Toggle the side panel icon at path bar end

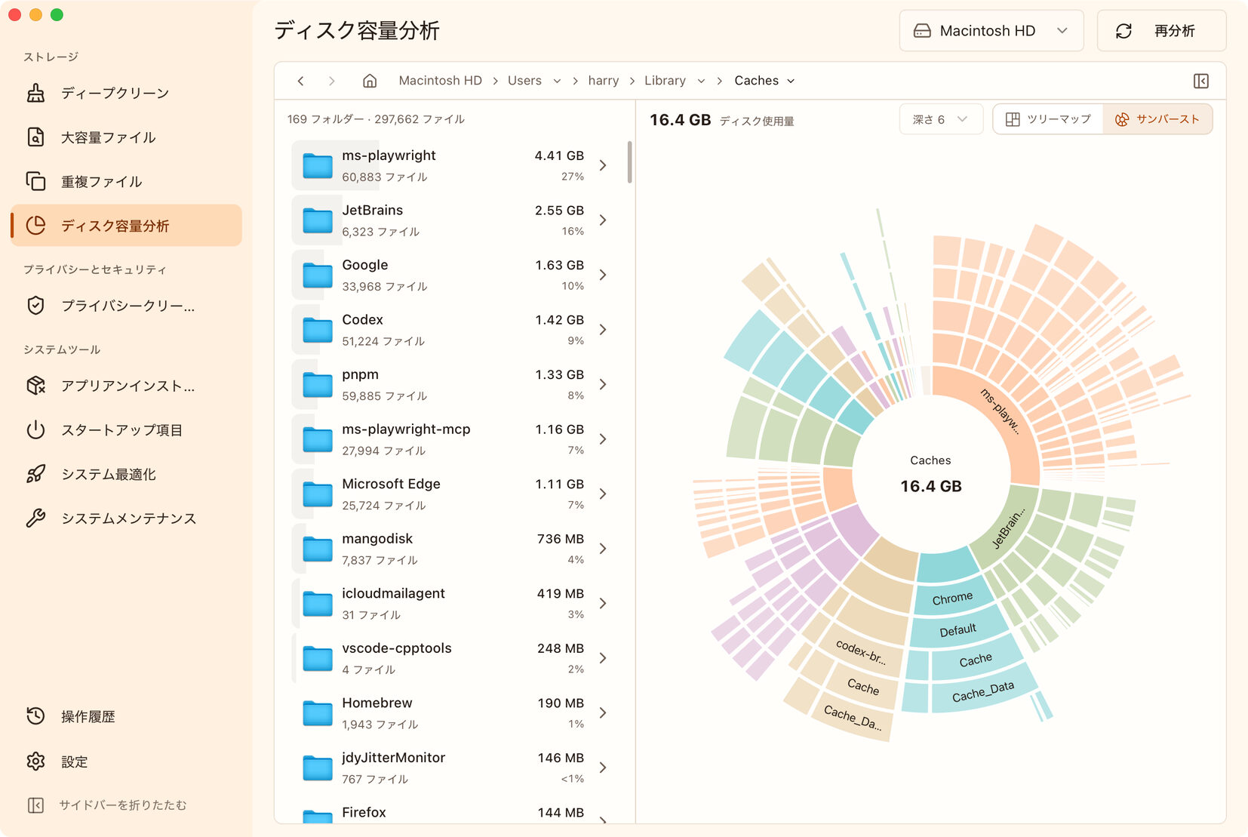pyautogui.click(x=1201, y=81)
